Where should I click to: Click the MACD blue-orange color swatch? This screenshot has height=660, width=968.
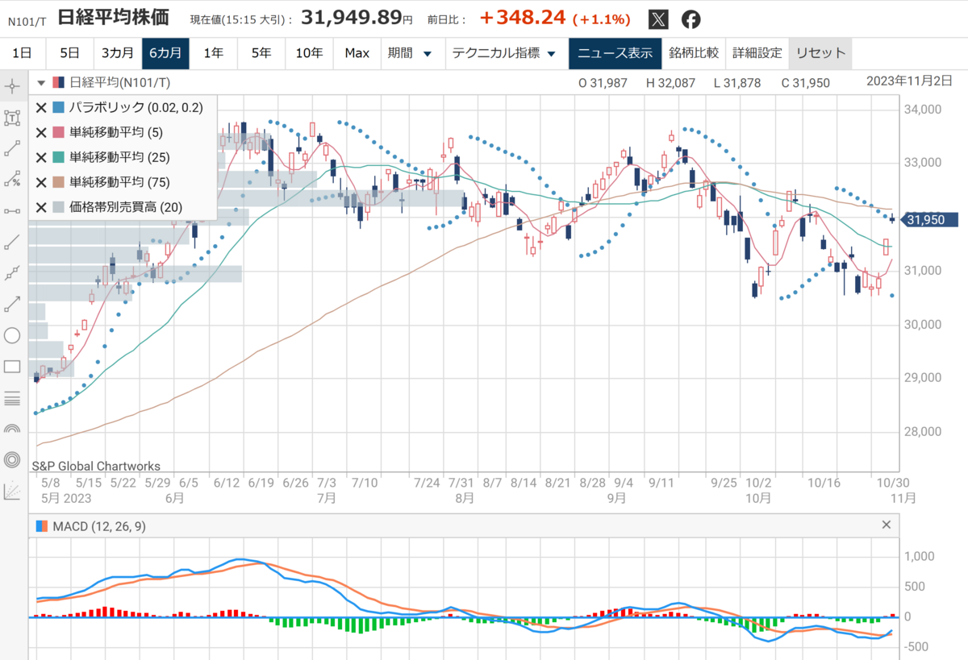pos(43,526)
